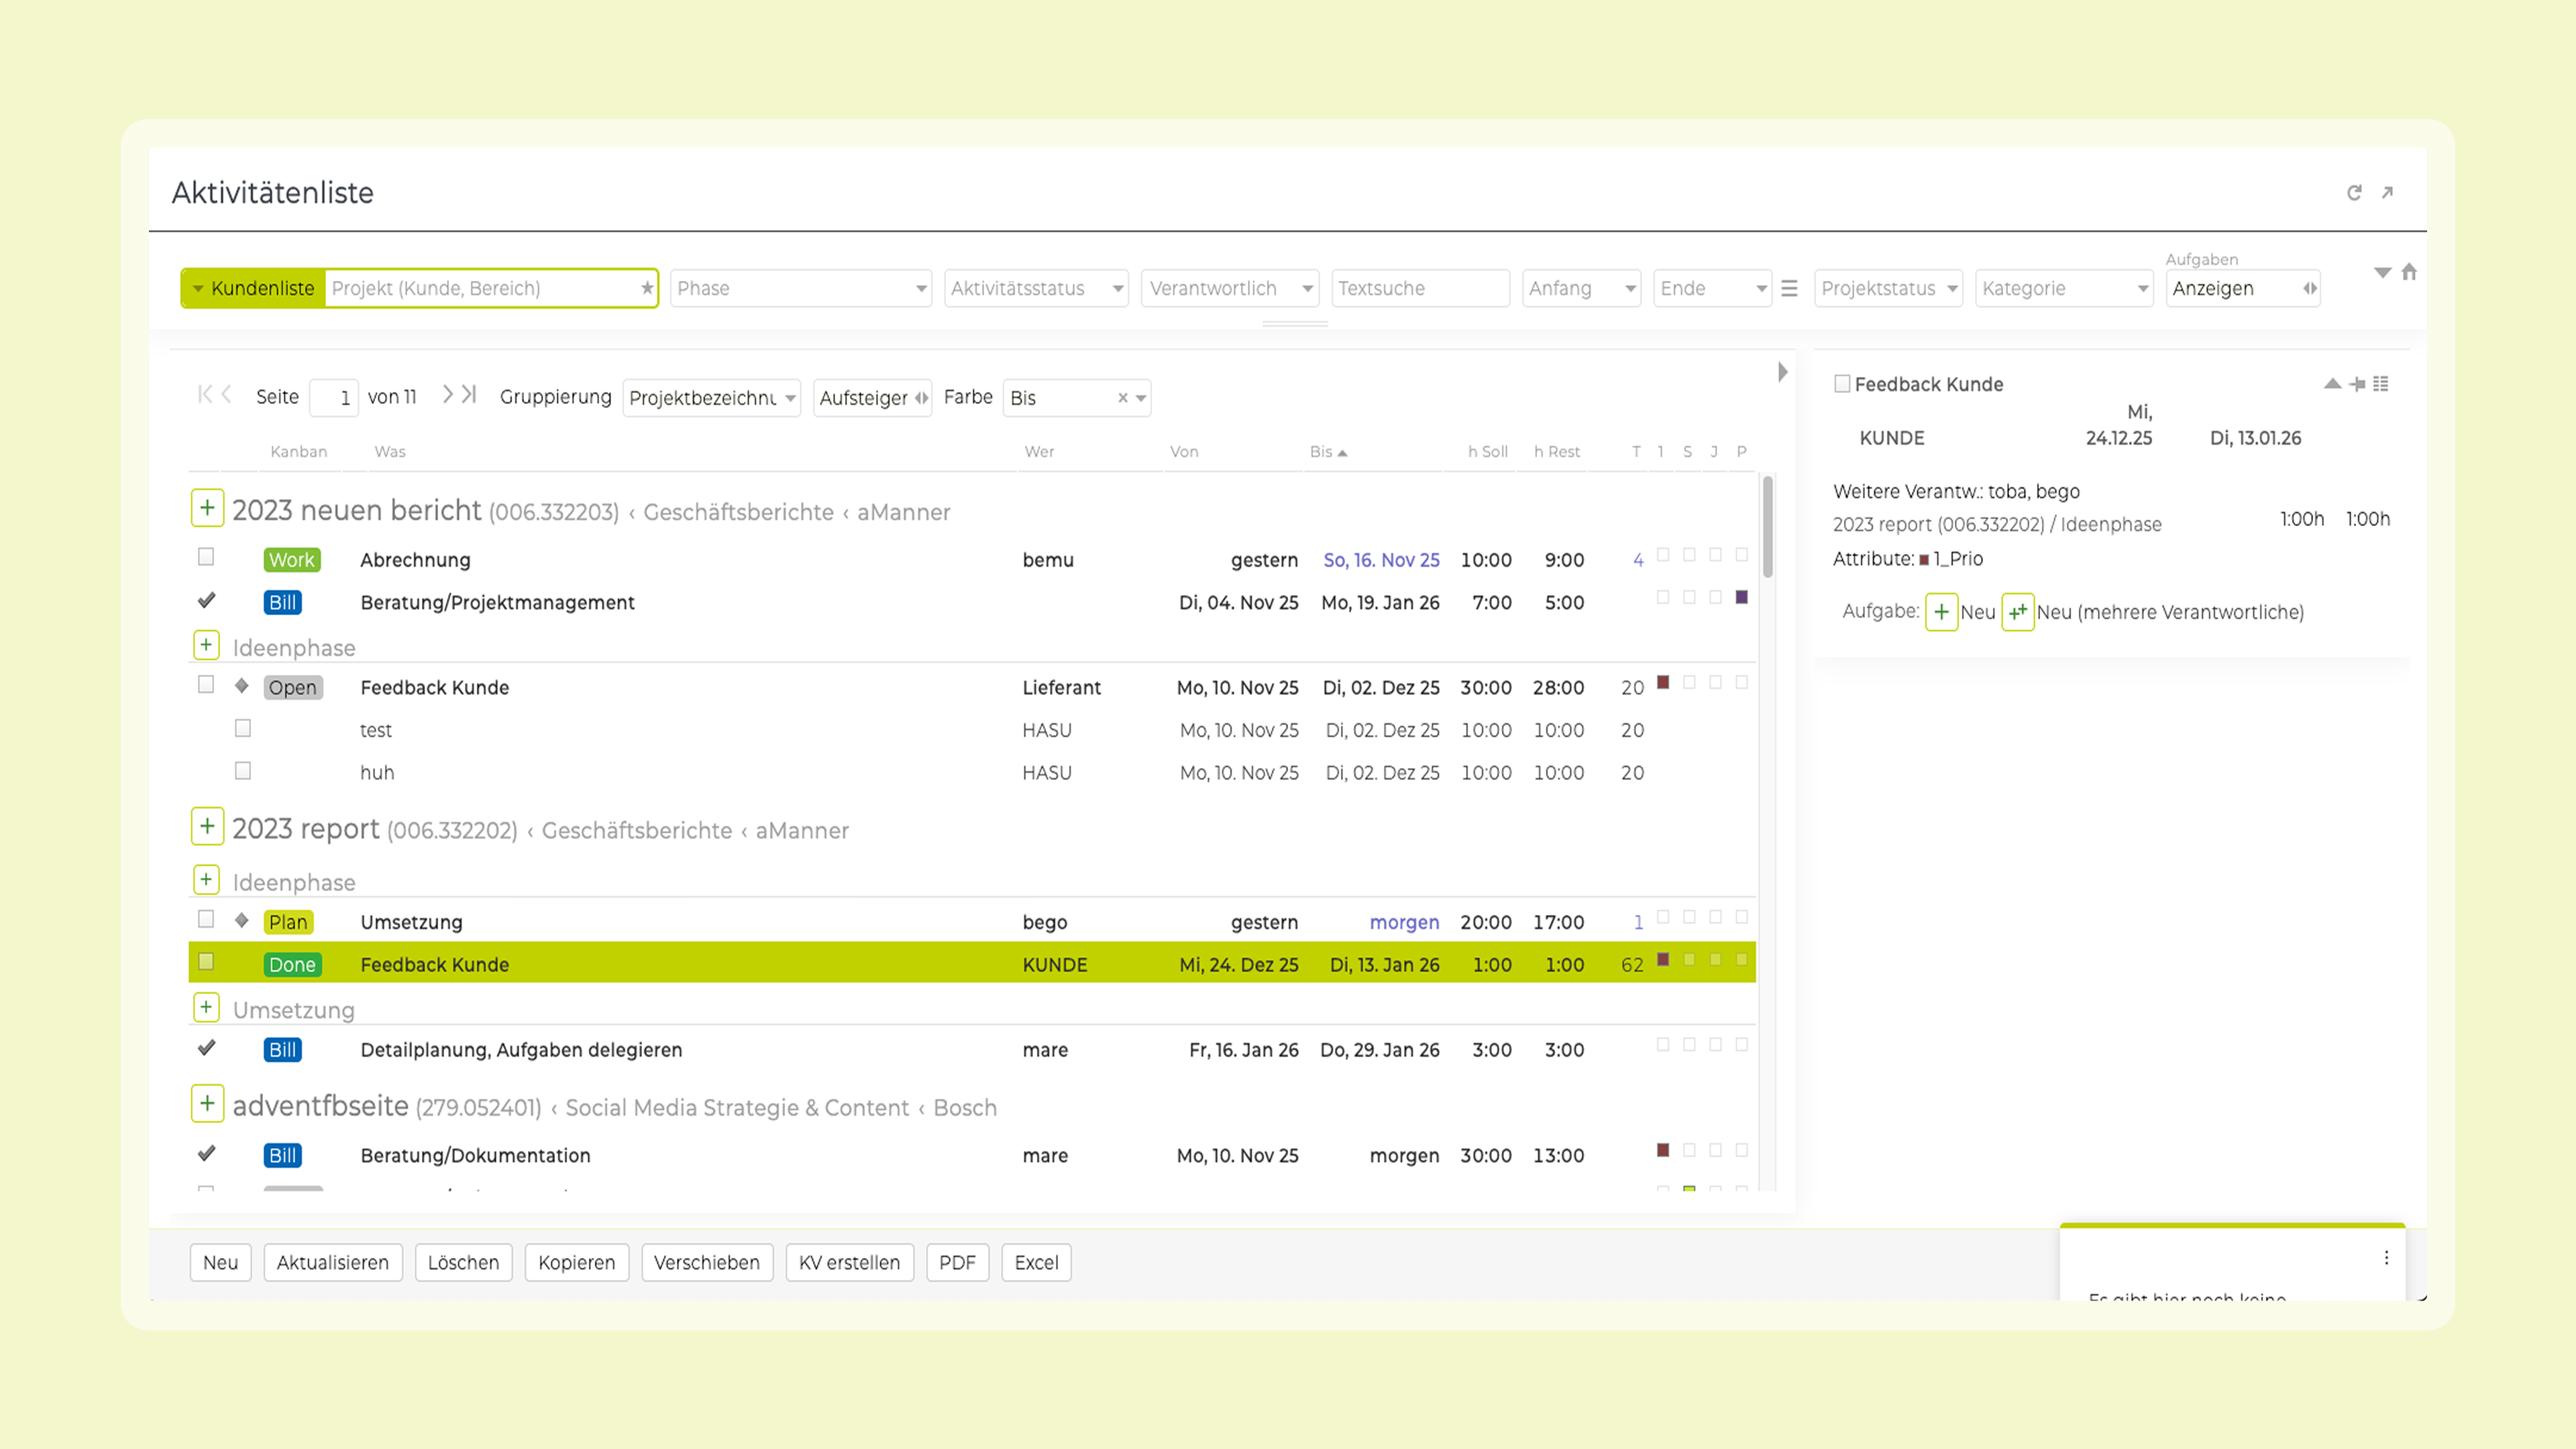Viewport: 2576px width, 1449px height.
Task: Collapse the side panel with the right arrow
Action: click(1782, 372)
